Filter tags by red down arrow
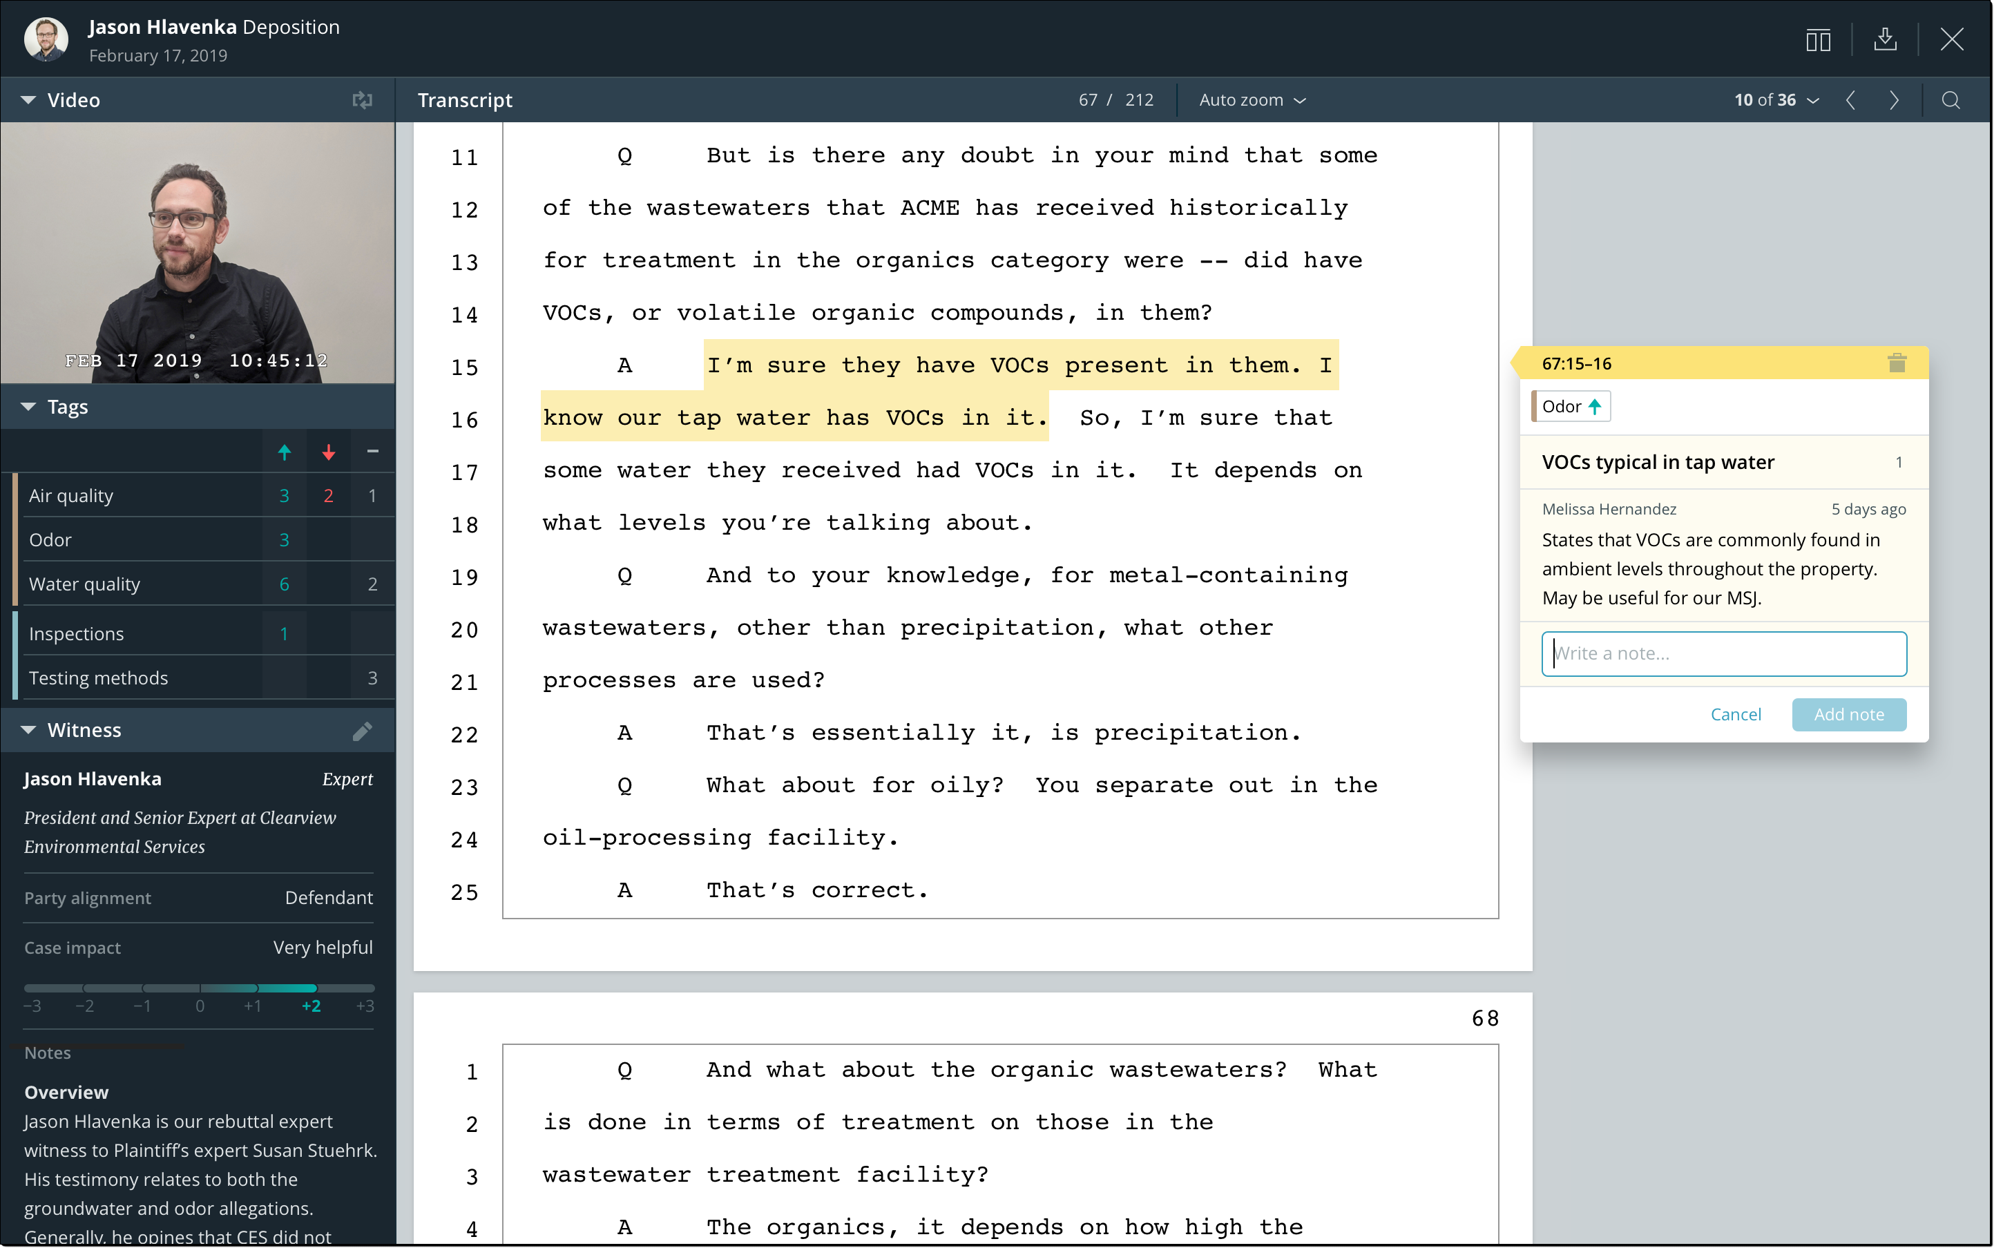 click(328, 452)
